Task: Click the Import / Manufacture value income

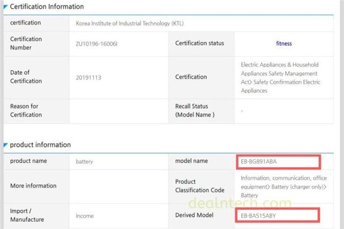Action: (85, 216)
